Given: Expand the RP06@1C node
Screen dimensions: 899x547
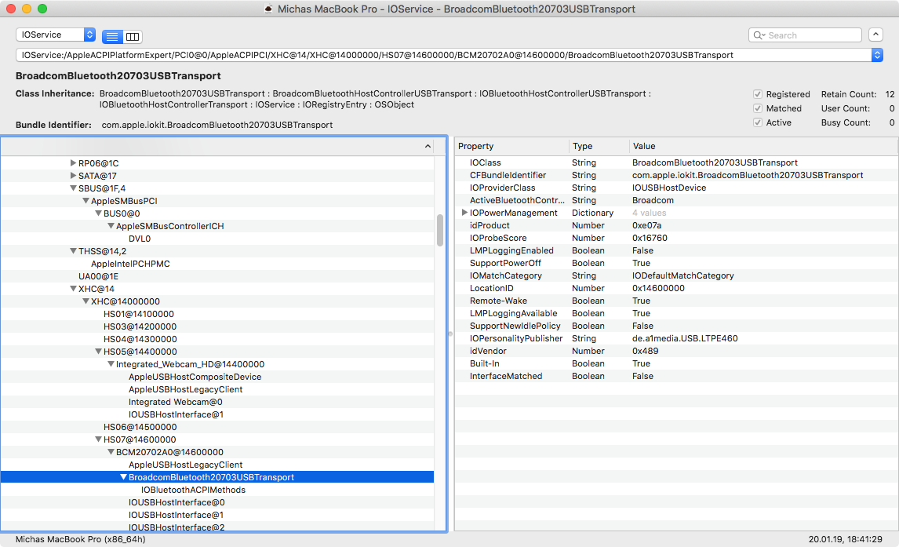Looking at the screenshot, I should pyautogui.click(x=74, y=163).
